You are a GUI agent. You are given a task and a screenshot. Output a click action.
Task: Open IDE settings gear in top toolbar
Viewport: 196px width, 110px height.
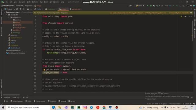click(x=191, y=5)
